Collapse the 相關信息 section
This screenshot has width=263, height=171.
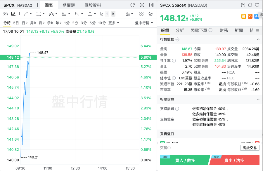tap(258, 100)
